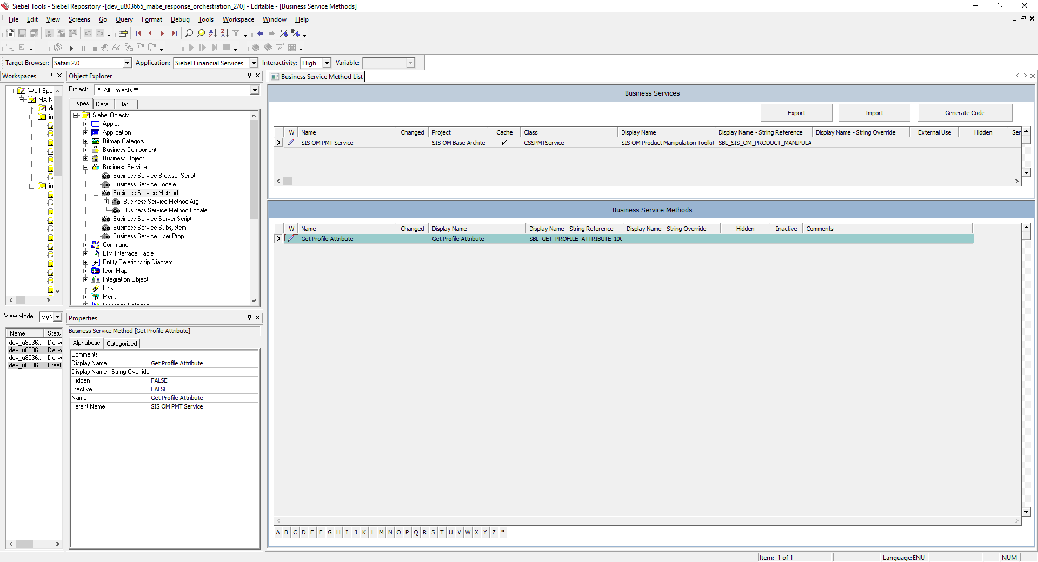Screen dimensions: 1038x562
Task: Switch to Categorized properties tab
Action: coord(122,344)
